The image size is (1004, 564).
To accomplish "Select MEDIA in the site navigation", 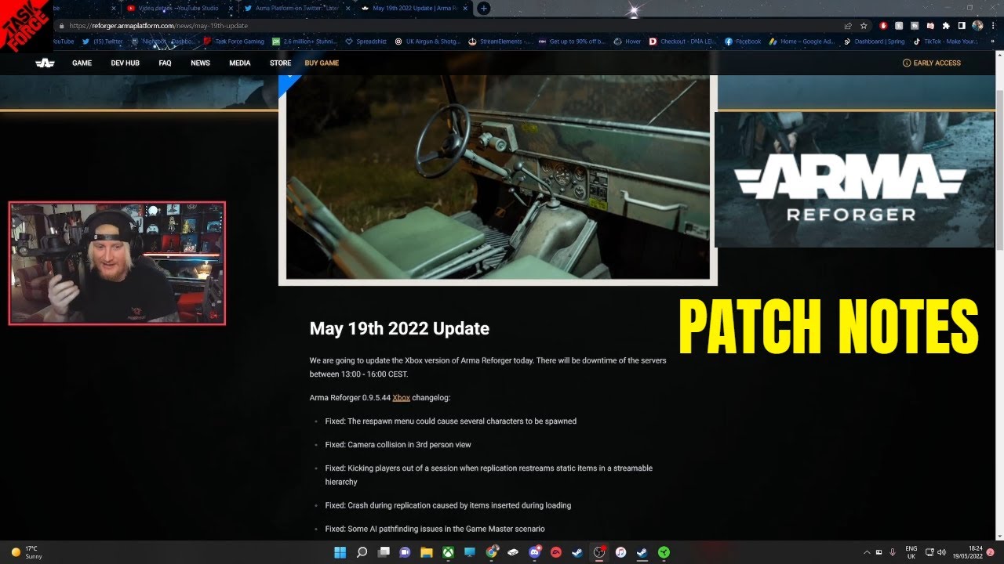I will (240, 63).
